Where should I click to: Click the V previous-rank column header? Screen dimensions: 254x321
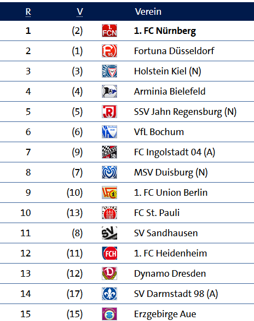(80, 12)
